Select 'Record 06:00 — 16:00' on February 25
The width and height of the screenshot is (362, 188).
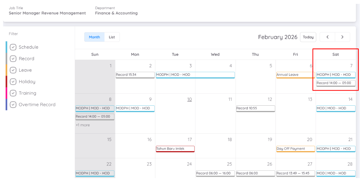point(215,173)
